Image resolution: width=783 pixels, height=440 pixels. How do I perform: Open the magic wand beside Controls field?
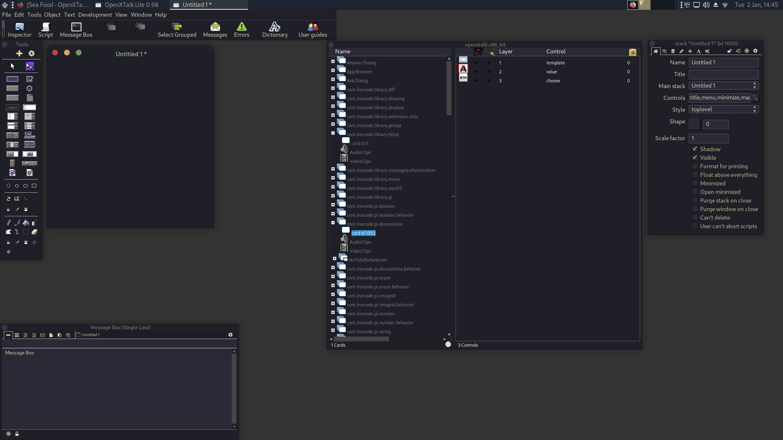point(755,98)
